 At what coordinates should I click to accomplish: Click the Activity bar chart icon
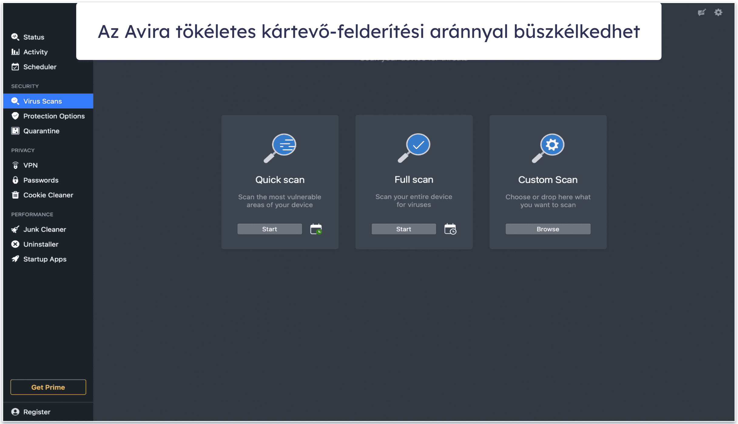[x=15, y=52]
